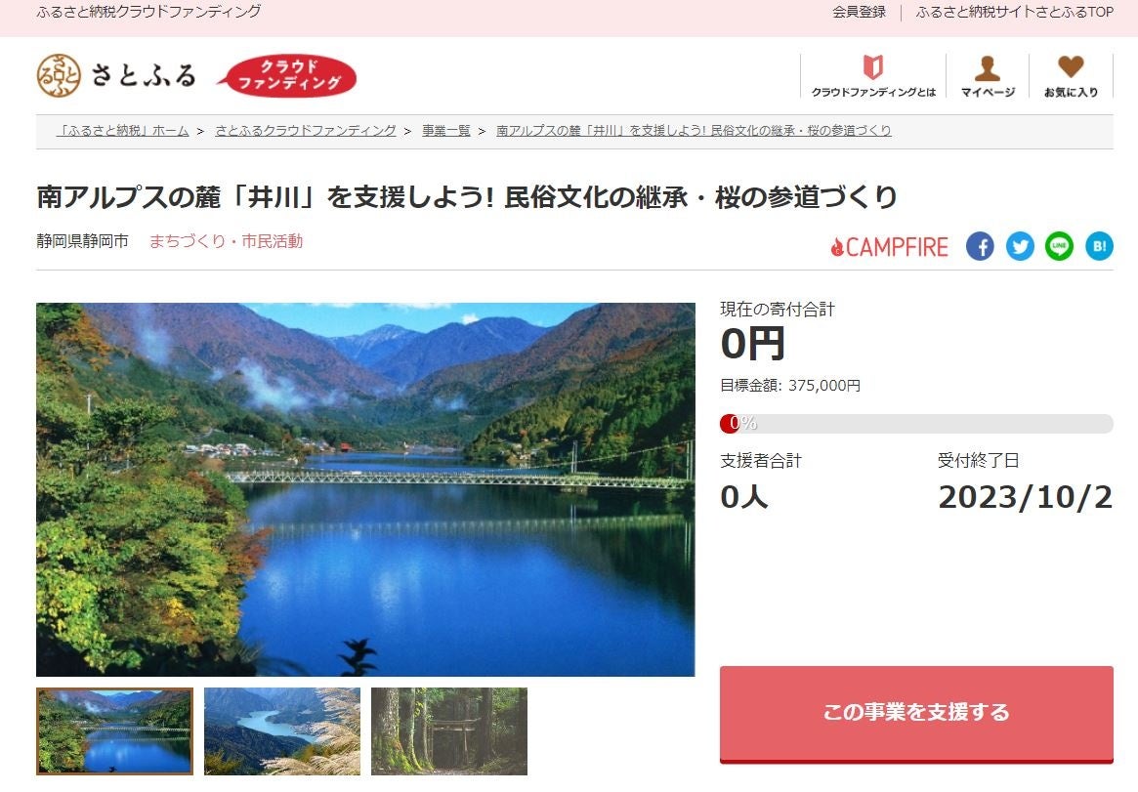Select まちづくり・市民活動 category link
This screenshot has width=1138, height=792.
[x=226, y=241]
